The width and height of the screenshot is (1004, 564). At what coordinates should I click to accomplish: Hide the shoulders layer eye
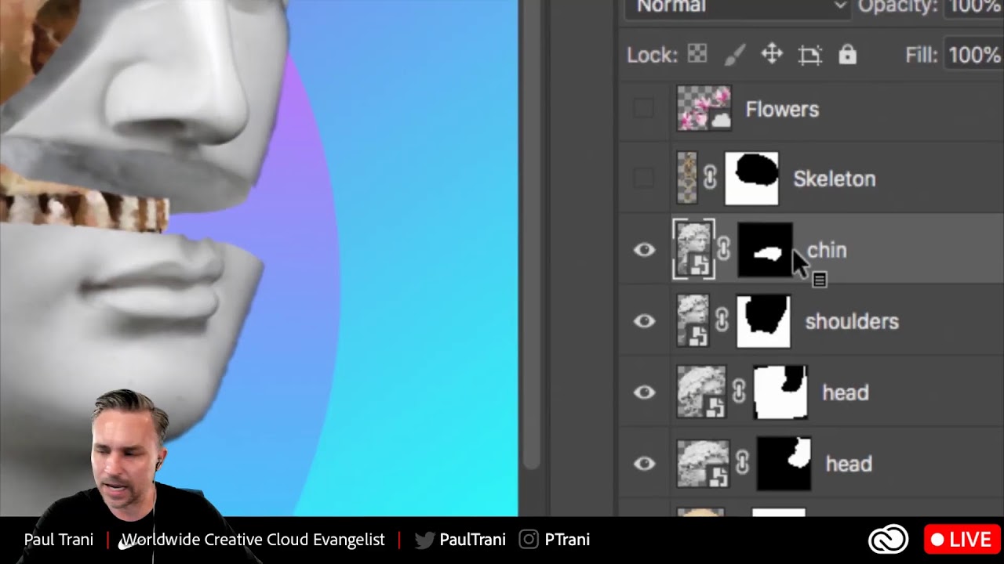[x=644, y=321]
